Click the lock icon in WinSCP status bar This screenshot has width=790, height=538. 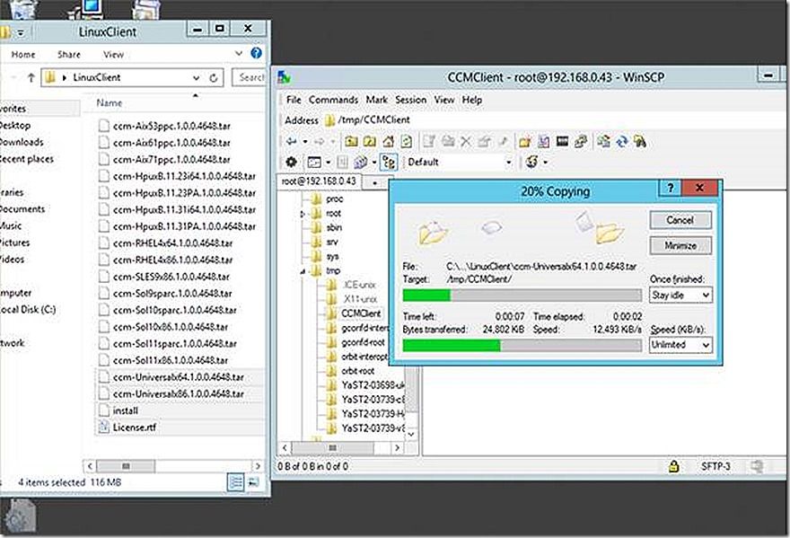pyautogui.click(x=673, y=466)
